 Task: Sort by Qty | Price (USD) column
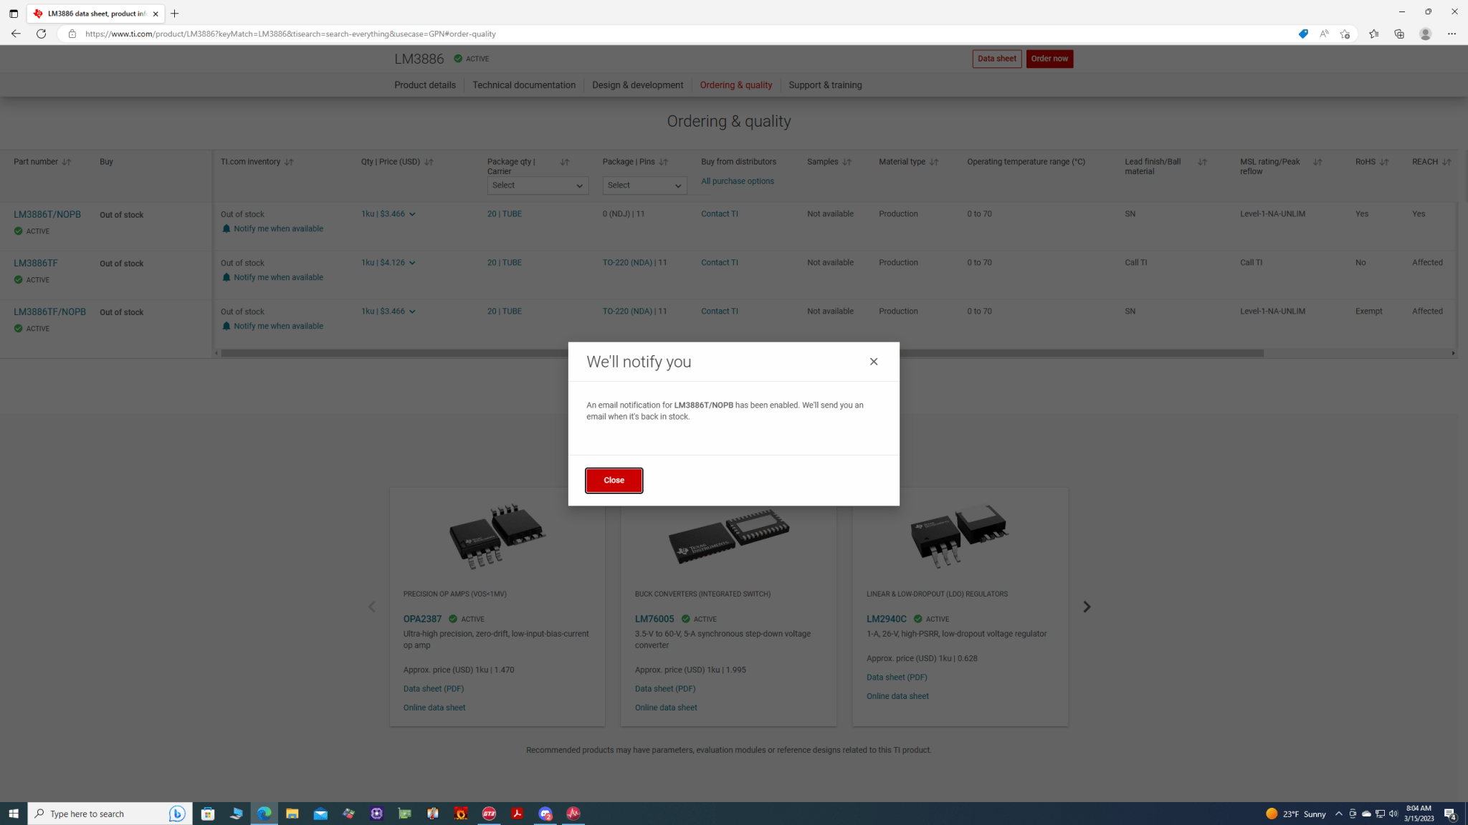point(429,162)
